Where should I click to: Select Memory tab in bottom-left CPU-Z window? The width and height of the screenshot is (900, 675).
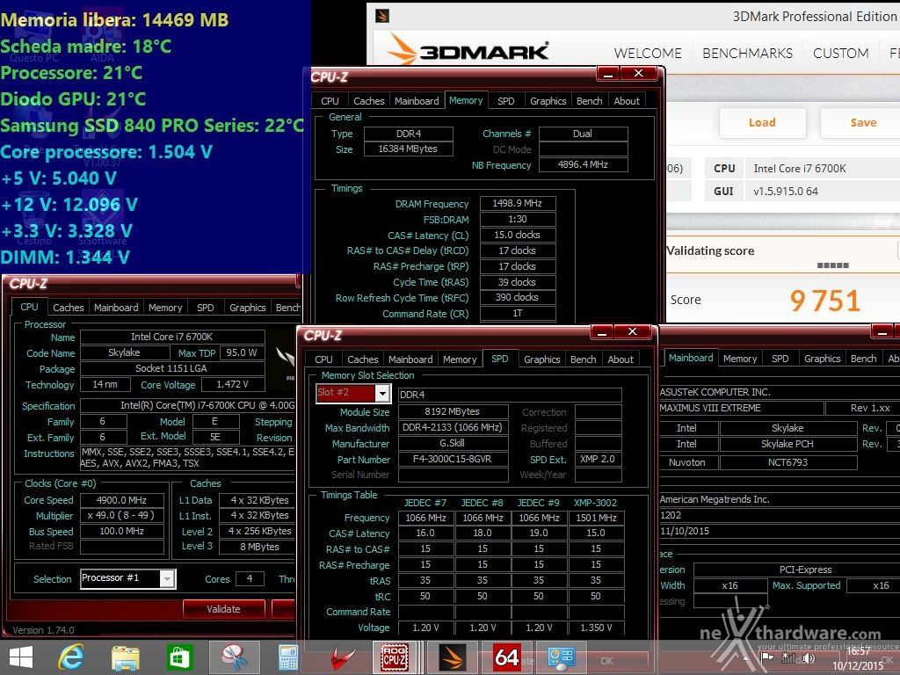pyautogui.click(x=165, y=308)
